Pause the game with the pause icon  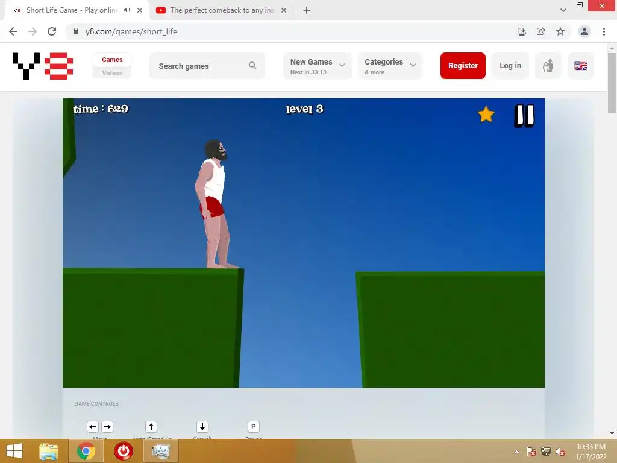[524, 115]
